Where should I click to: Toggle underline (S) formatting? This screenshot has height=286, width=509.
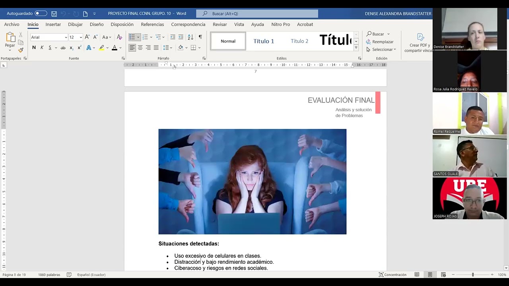(x=50, y=48)
